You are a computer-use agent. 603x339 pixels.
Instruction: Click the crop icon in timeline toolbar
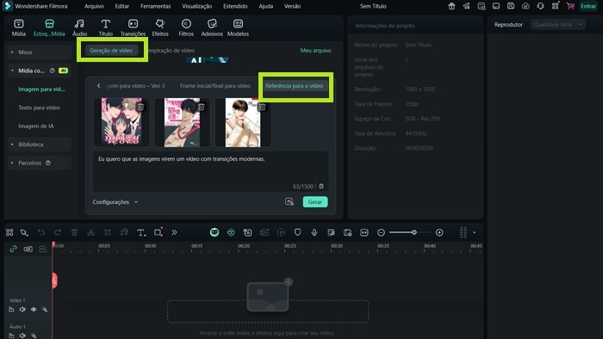tap(108, 232)
